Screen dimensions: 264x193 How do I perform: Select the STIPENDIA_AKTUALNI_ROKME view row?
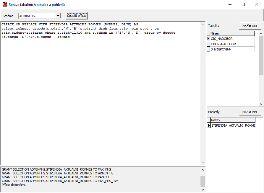pos(233,125)
